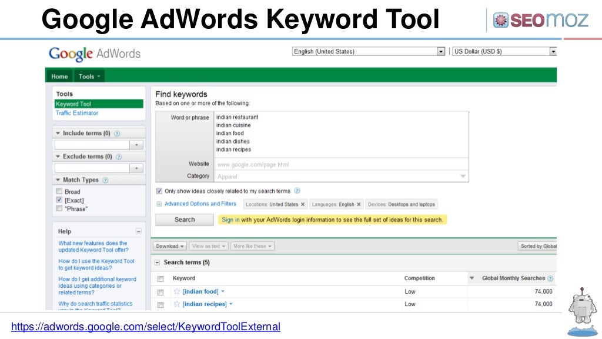Open 'What new features' help link
602x339 pixels.
[x=93, y=247]
